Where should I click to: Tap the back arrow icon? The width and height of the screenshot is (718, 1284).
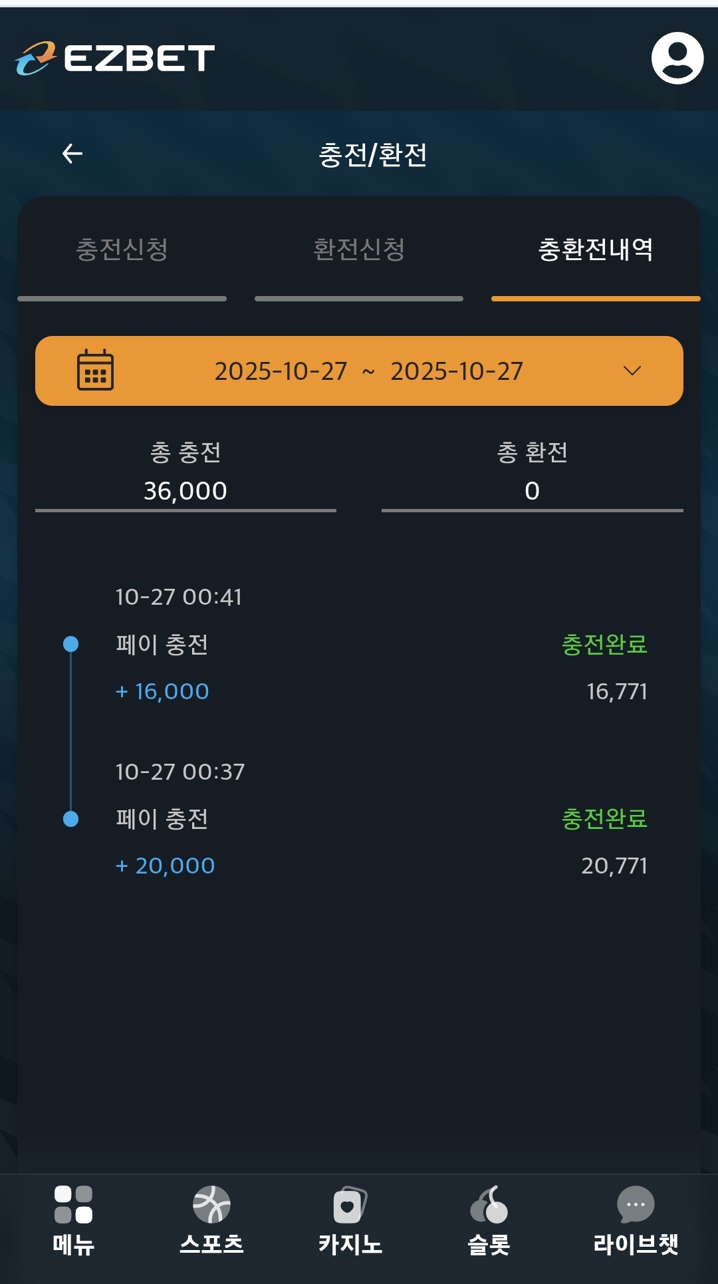(72, 154)
